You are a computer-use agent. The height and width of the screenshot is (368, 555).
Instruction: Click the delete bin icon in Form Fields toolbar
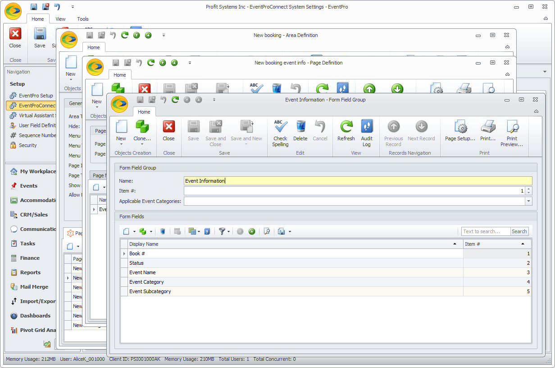163,231
